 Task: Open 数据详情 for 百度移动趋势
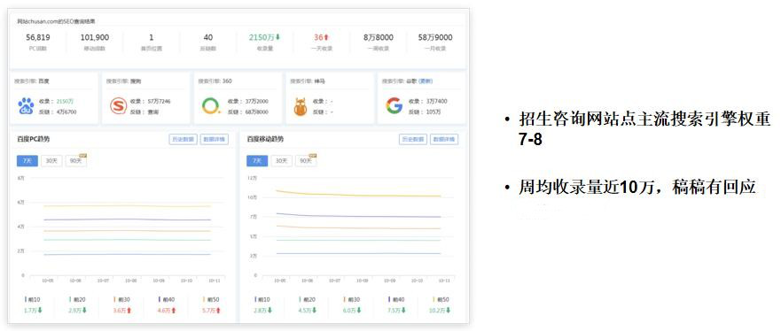(x=444, y=140)
